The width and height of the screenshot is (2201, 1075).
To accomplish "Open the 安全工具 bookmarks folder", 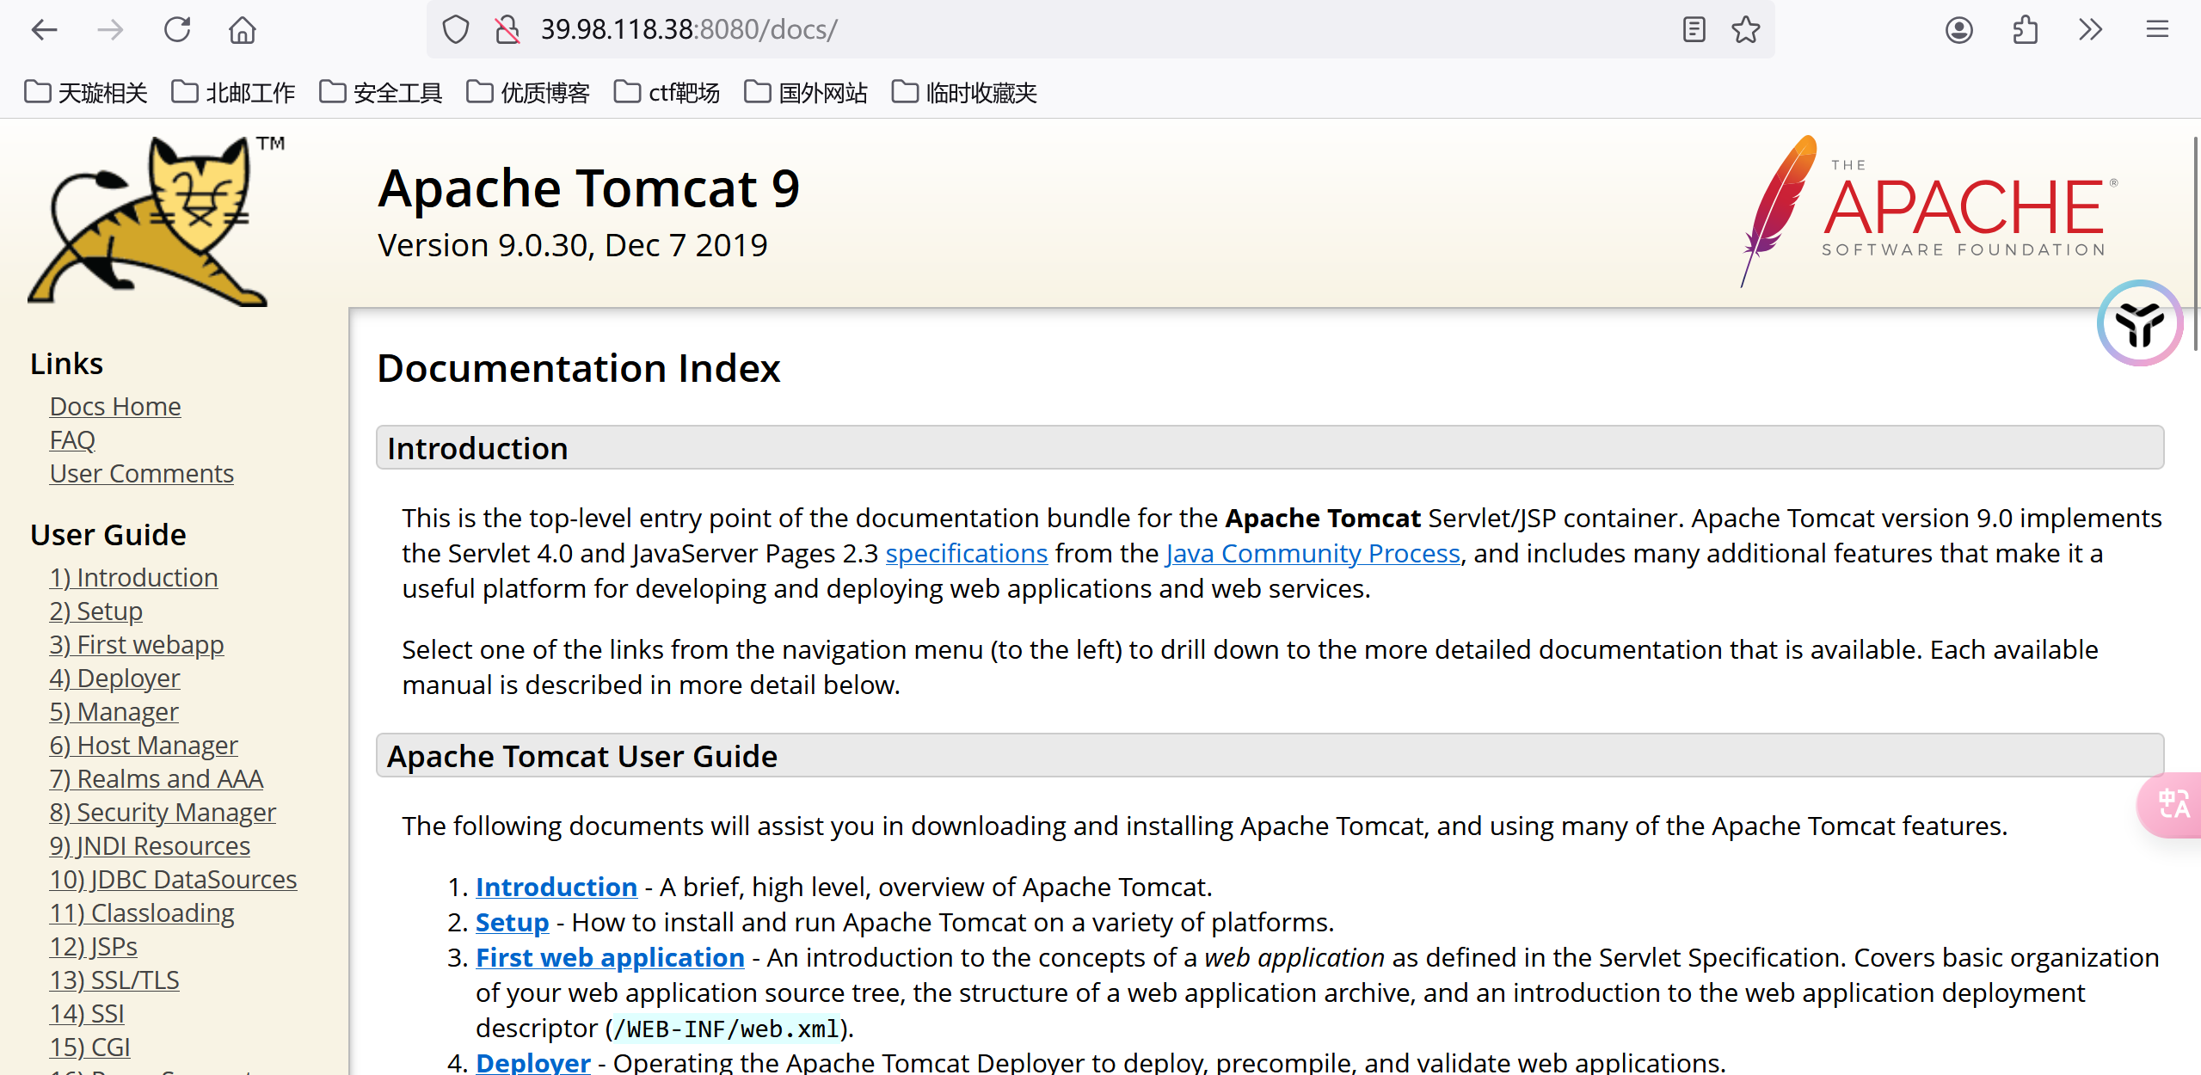I will click(x=381, y=92).
